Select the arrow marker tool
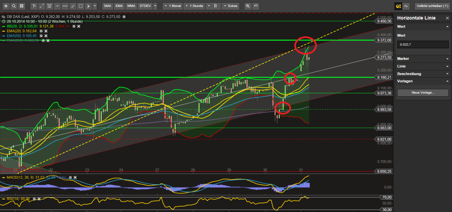 click(88, 6)
